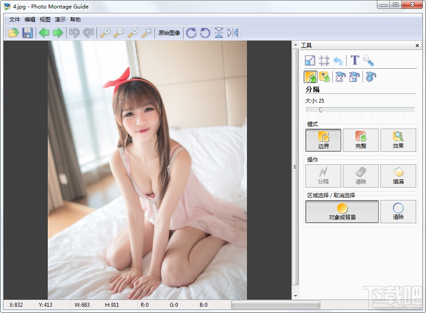Open the 编辑 menu
Screen dimensions: 426x313
30,20
